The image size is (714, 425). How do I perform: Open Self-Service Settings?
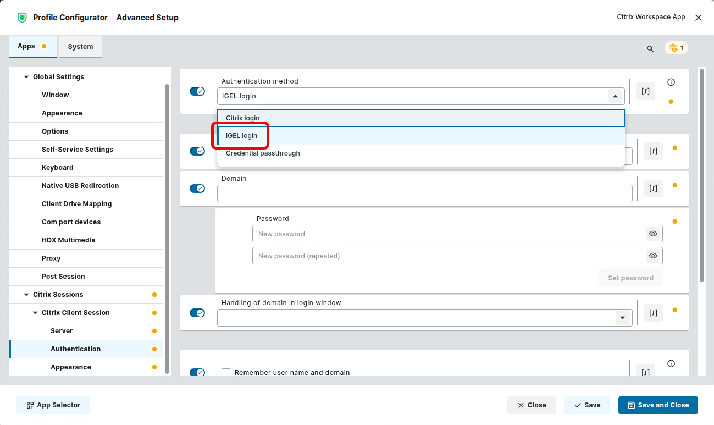pyautogui.click(x=86, y=150)
